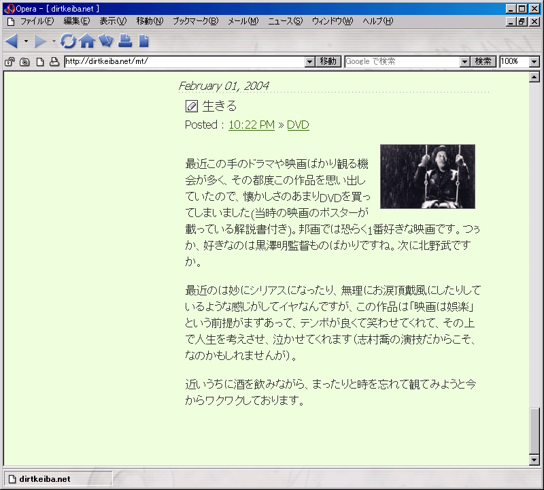
Task: Click the address field showing dirtkeiba.net/mt/
Action: 184,61
